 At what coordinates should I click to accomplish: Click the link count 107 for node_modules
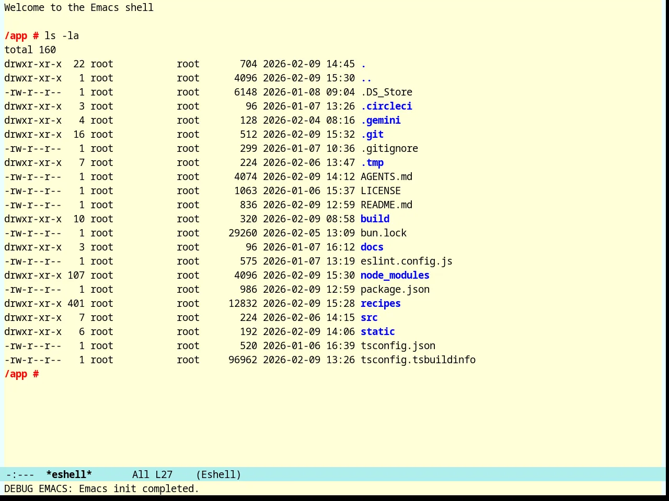(76, 276)
